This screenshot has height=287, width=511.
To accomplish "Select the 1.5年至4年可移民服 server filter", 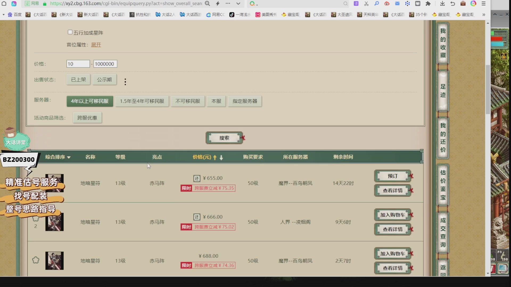I will coord(142,101).
